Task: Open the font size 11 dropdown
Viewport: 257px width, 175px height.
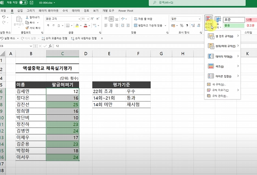Action: click(88, 19)
